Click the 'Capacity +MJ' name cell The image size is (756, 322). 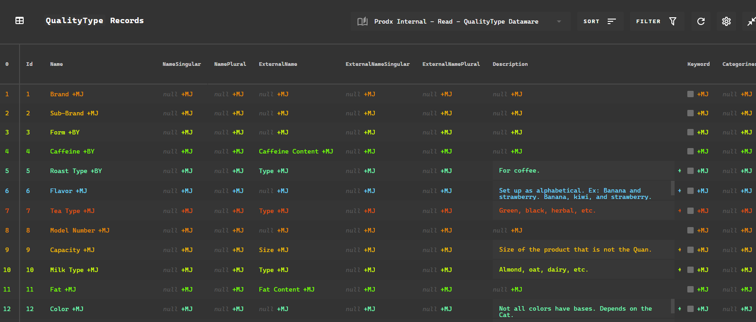[72, 250]
